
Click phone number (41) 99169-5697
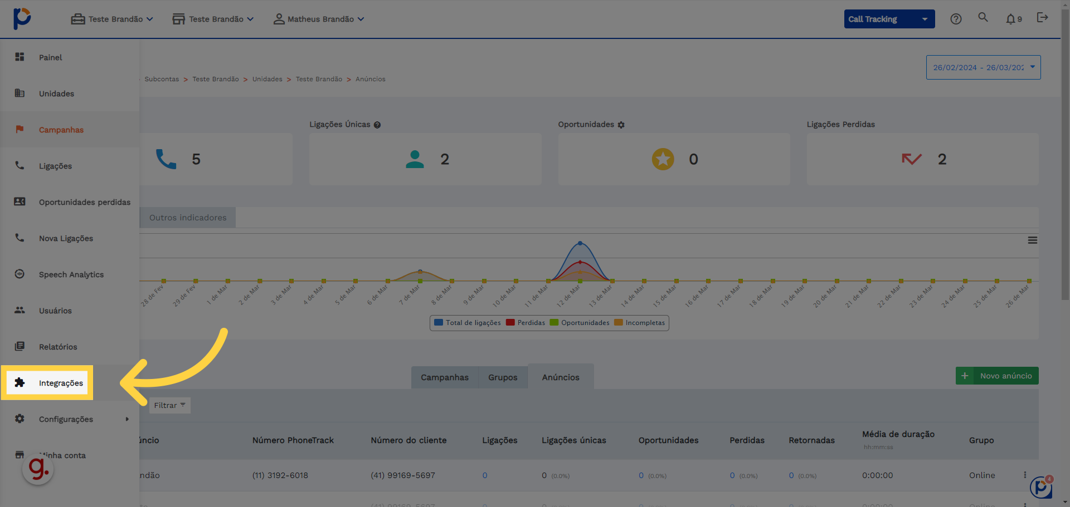coord(403,475)
